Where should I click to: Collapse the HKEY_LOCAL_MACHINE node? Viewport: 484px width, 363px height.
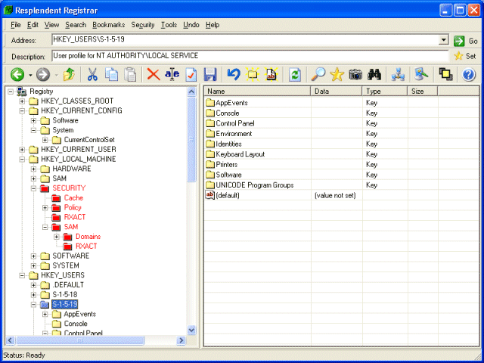[22, 159]
